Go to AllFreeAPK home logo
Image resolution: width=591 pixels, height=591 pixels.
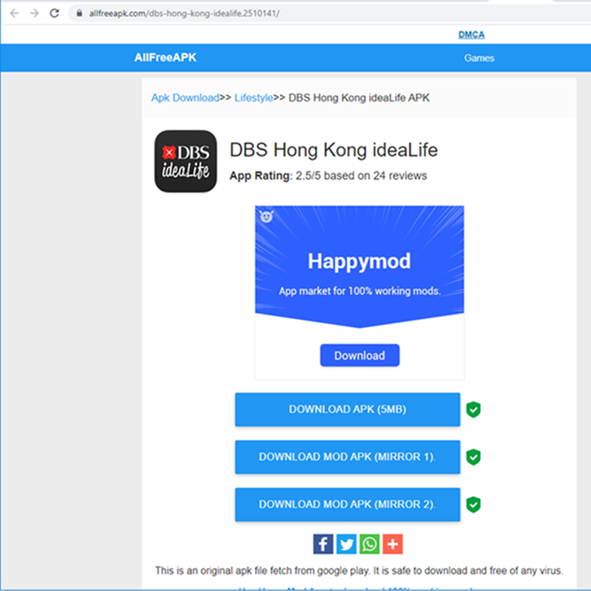coord(165,57)
